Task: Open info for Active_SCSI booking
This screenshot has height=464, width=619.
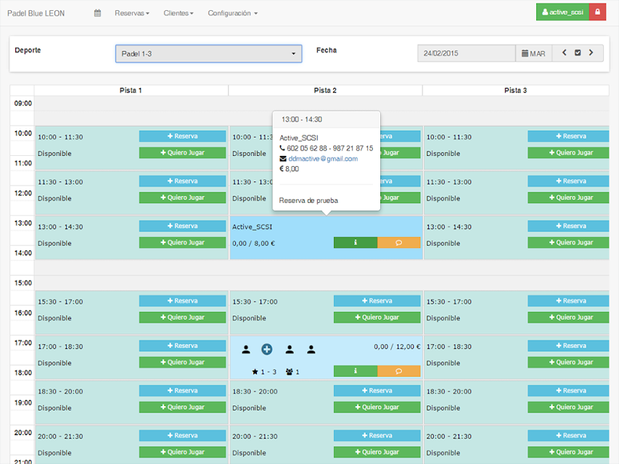Action: point(356,243)
